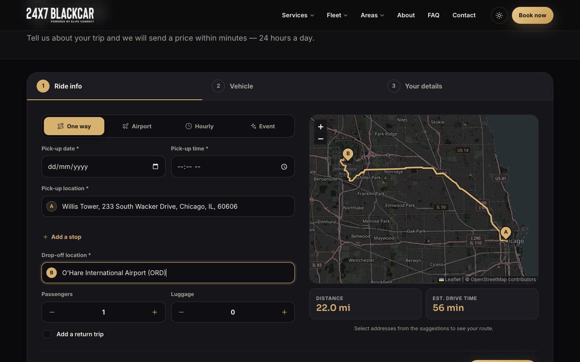Click the A badge in Pick-up location
The width and height of the screenshot is (580, 362).
click(52, 206)
